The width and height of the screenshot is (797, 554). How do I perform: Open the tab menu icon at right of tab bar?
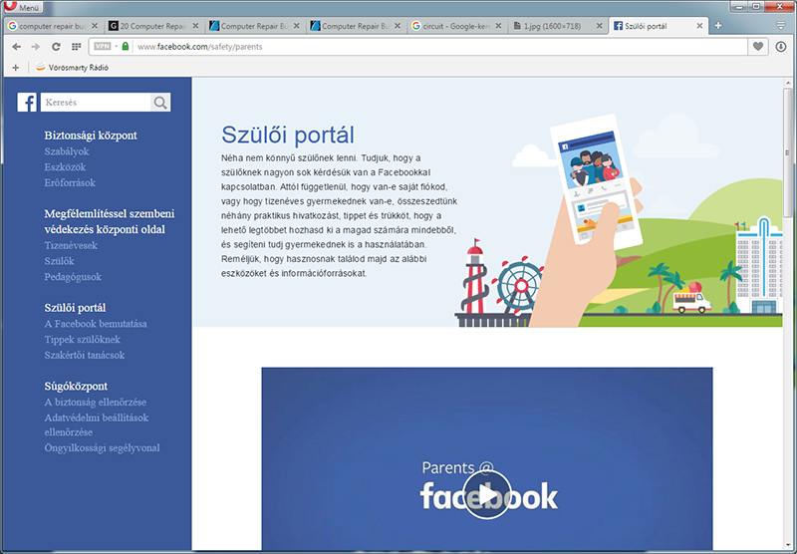781,26
